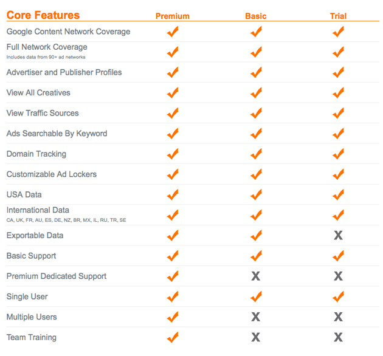Click Trial checkmark for Single User
The image size is (383, 356).
click(338, 296)
